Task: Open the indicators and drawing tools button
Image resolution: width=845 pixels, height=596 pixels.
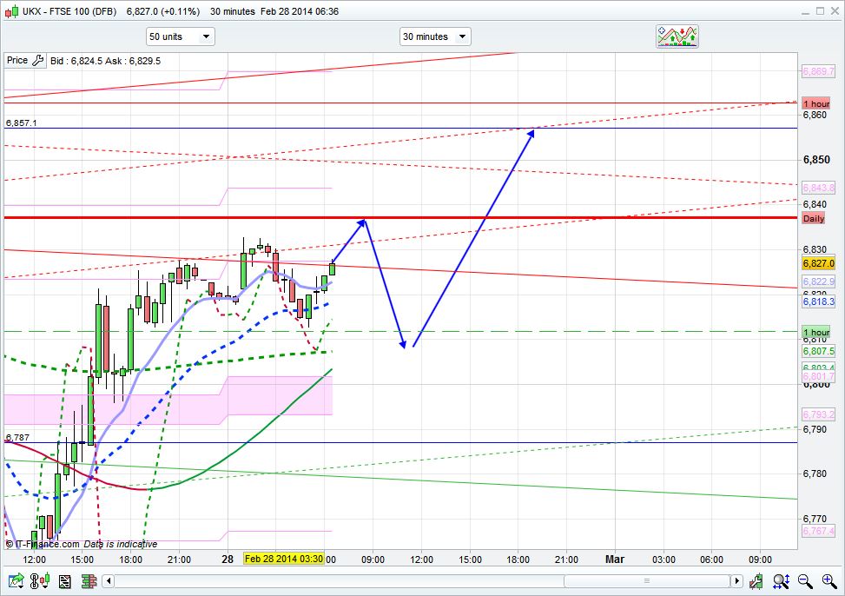Action: point(677,36)
